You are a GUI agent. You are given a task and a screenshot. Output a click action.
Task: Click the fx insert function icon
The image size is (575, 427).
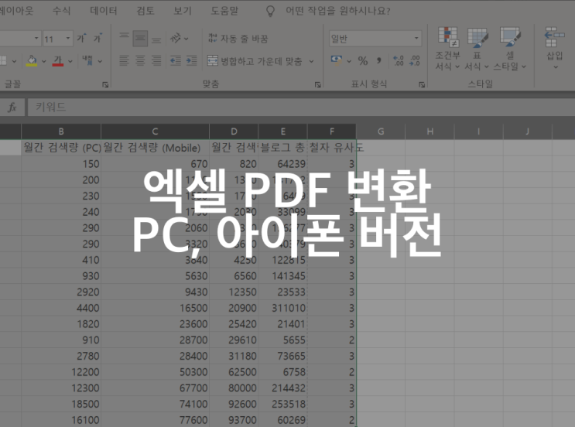[x=12, y=107]
